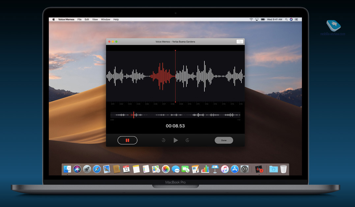The width and height of the screenshot is (355, 207).
Task: Open the AirPlay display menu
Action: tap(257, 19)
